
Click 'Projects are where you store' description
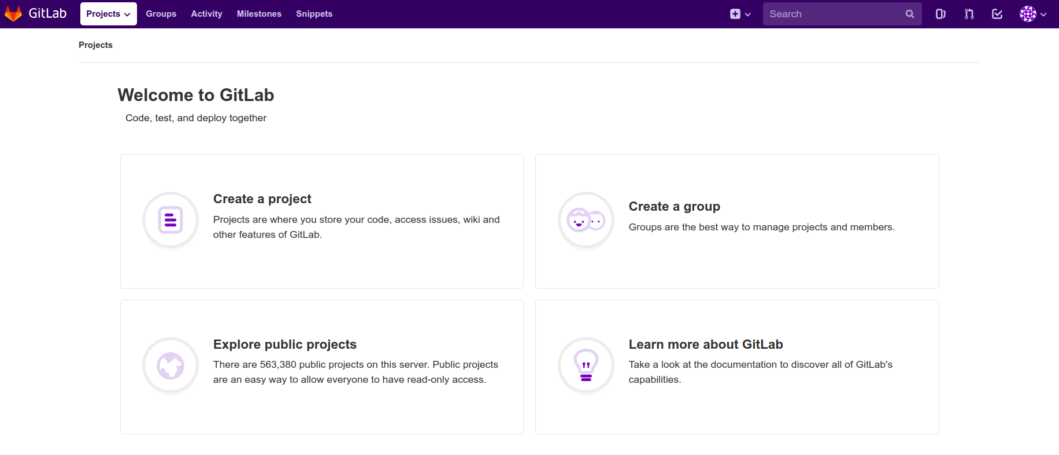point(356,227)
